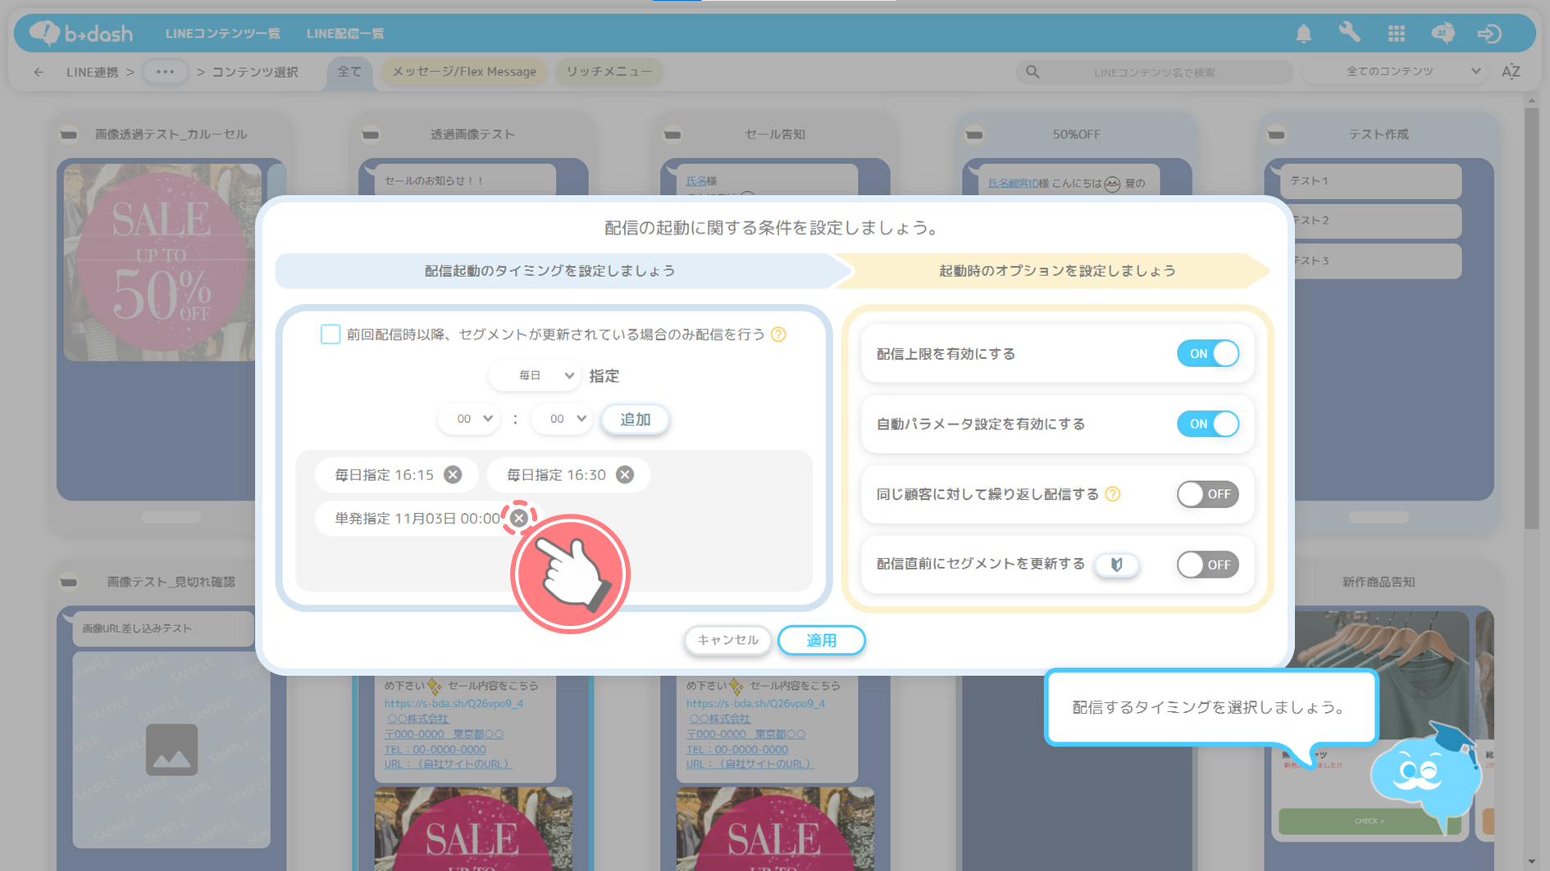Click message icon on セール告知 card
Viewport: 1550px width, 871px height.
(672, 134)
